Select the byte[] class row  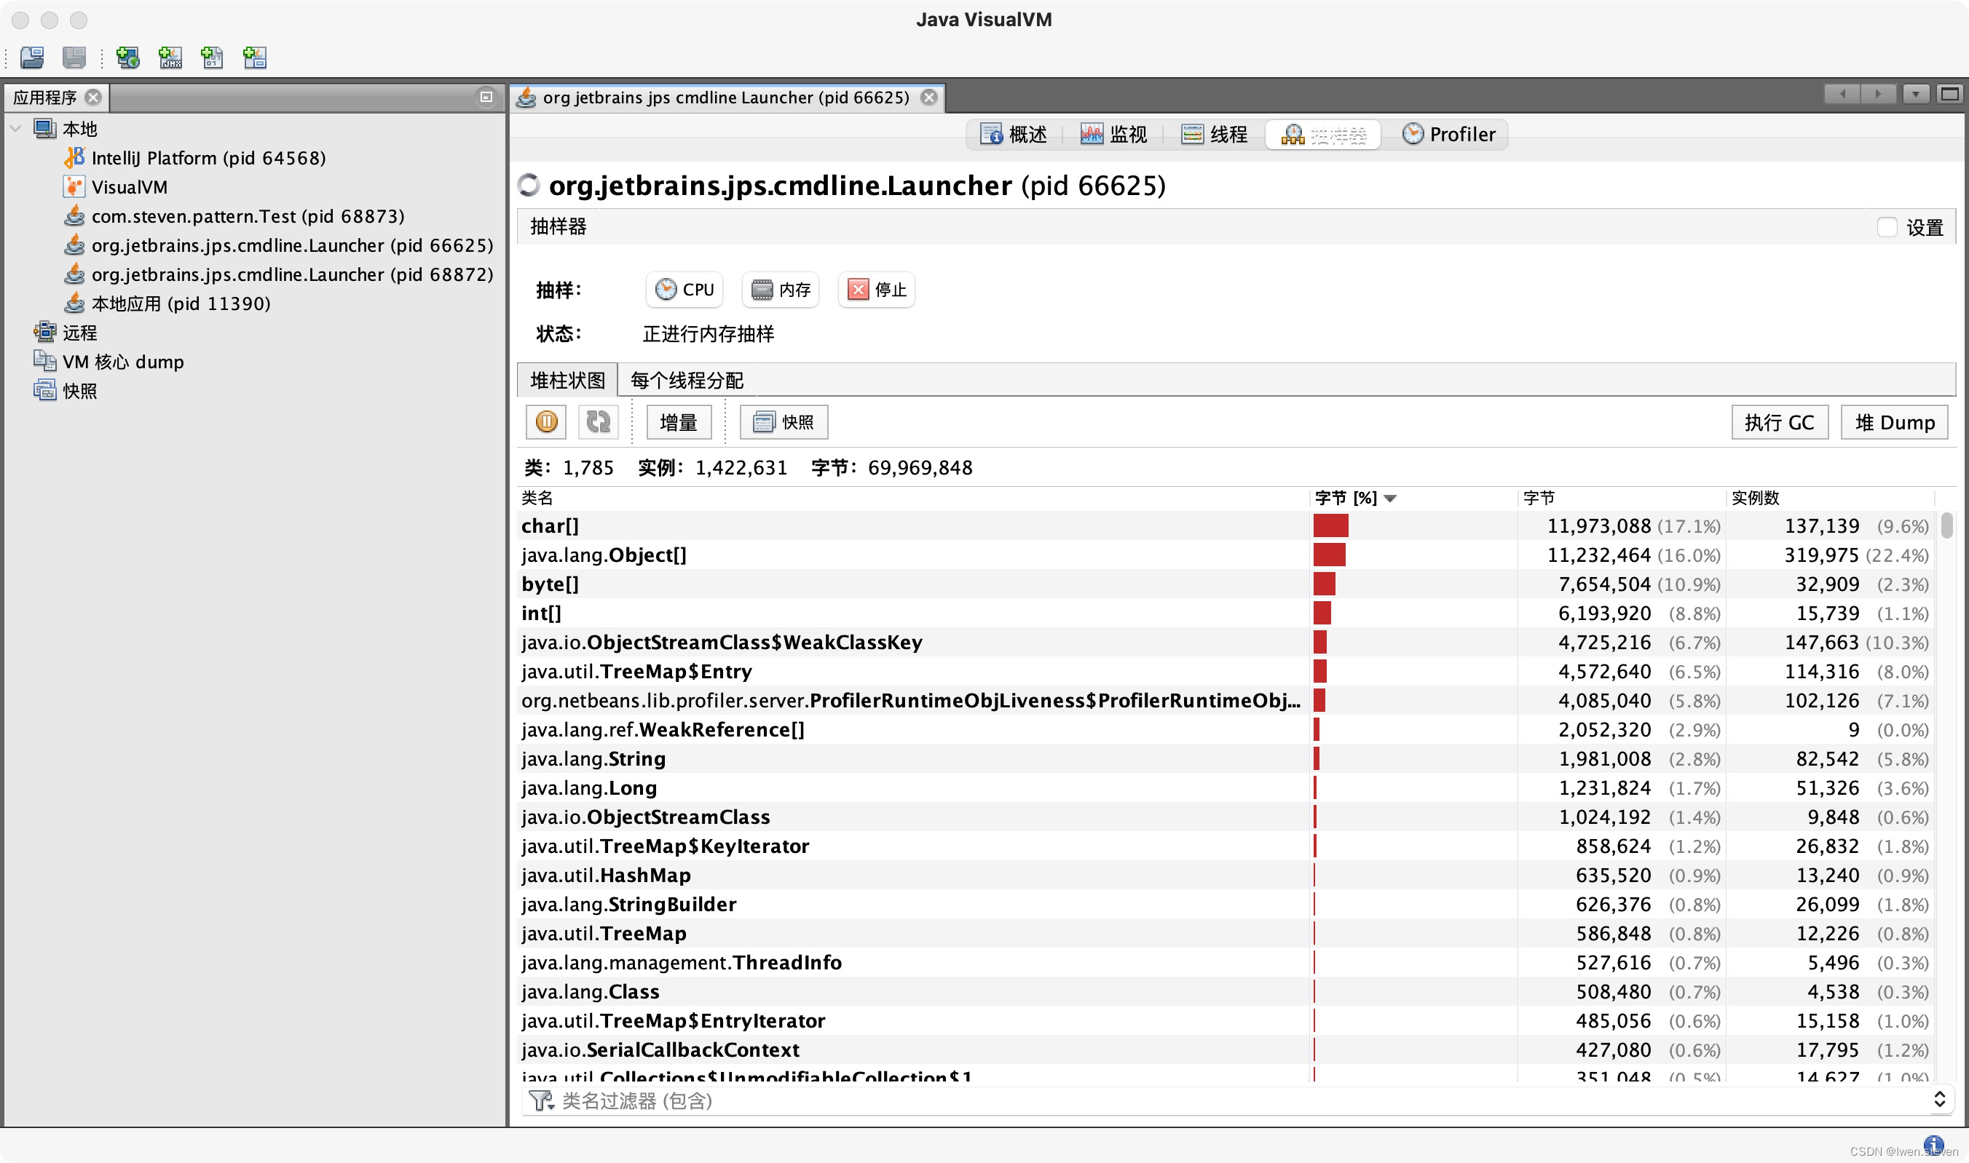(1227, 584)
